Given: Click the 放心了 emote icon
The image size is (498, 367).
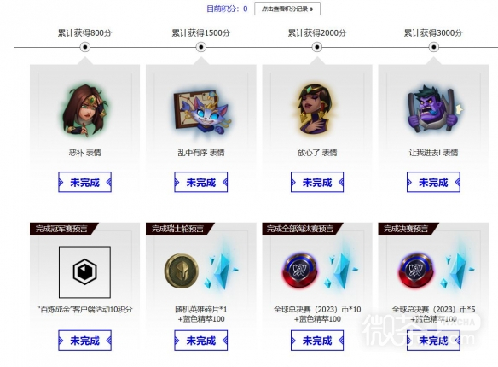Looking at the screenshot, I should click(316, 109).
